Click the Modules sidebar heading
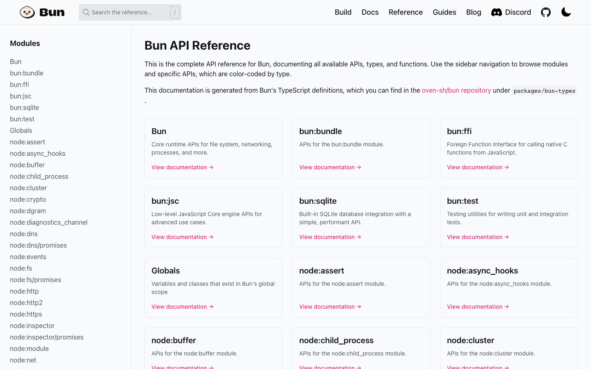The height and width of the screenshot is (369, 591). click(25, 43)
